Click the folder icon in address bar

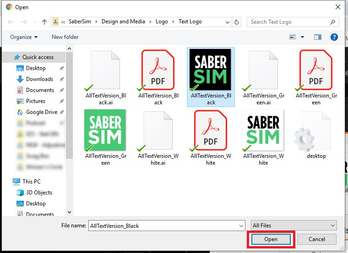[x=55, y=22]
